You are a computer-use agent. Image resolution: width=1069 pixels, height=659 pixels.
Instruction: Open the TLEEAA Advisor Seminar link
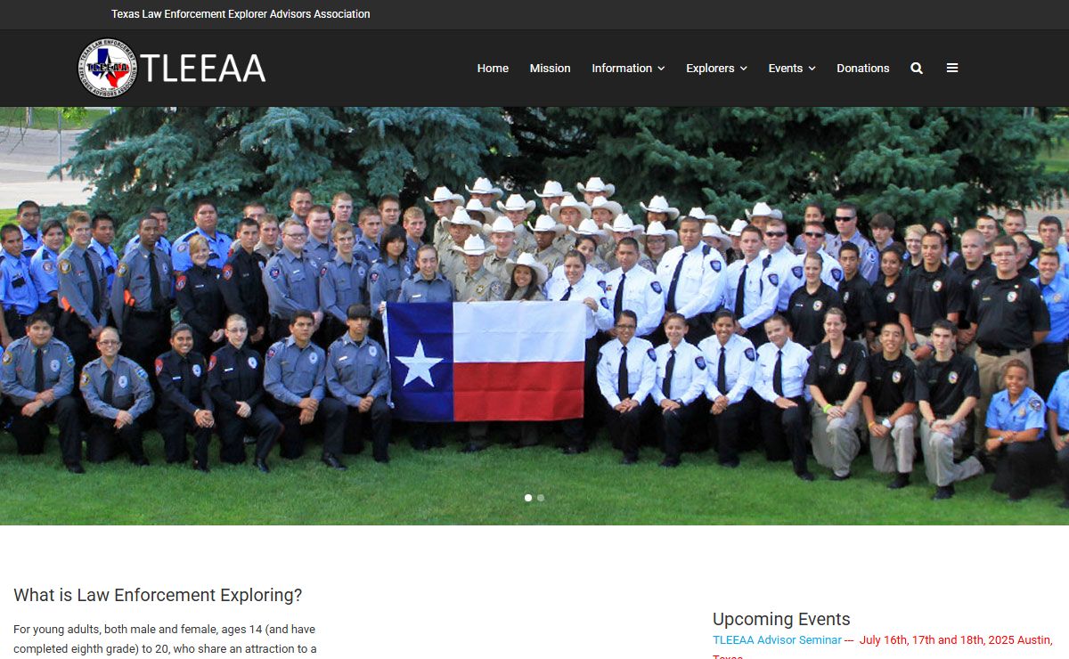click(x=777, y=639)
